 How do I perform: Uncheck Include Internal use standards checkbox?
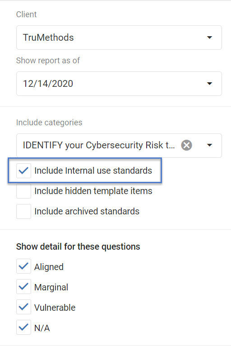pos(23,171)
